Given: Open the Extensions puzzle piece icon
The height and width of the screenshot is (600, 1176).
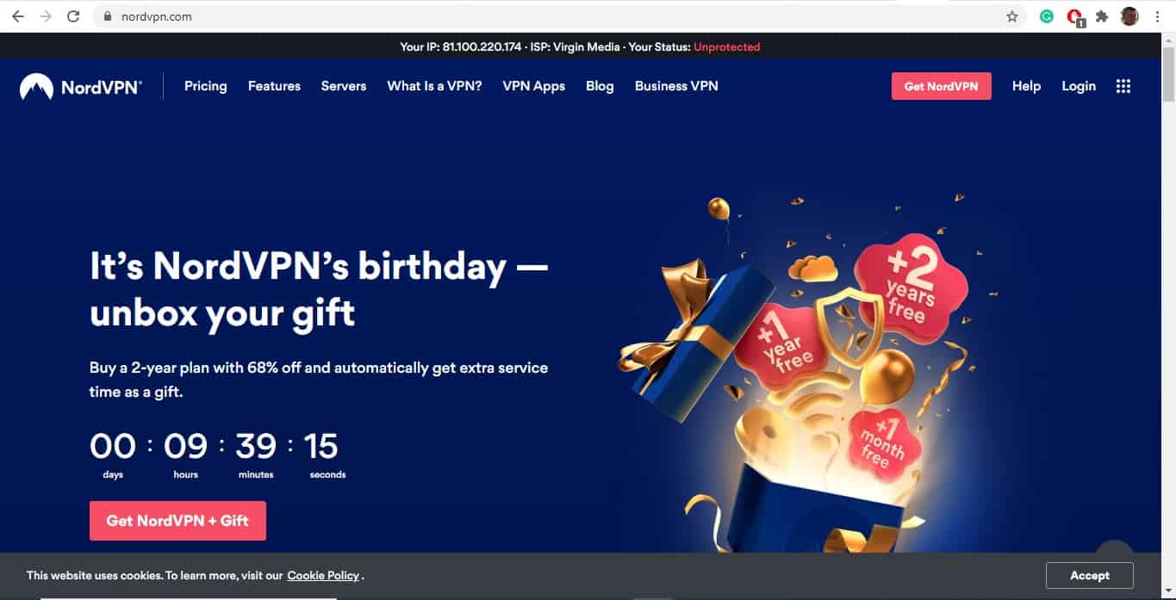Looking at the screenshot, I should point(1102,16).
